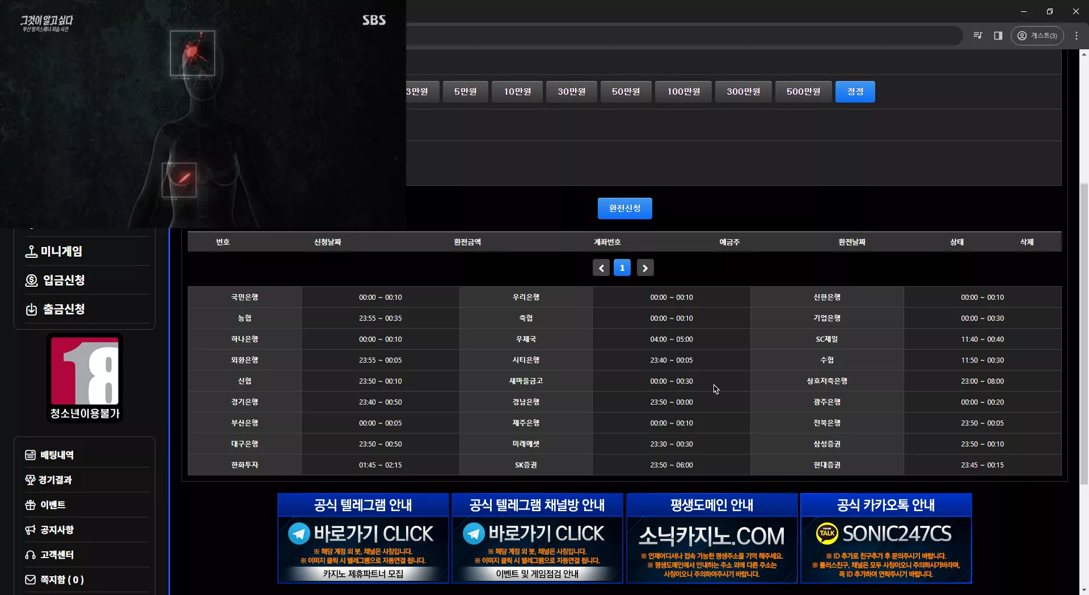1089x595 pixels.
Task: Click the browser media control icon
Action: (978, 36)
